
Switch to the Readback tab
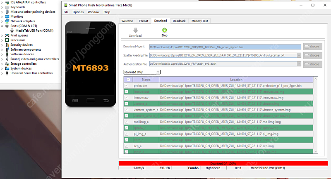[179, 21]
